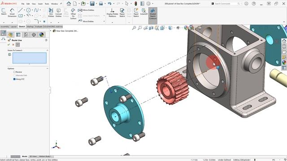Open the Line tool dropdown arrow
Viewport: 287px width, 161px height.
point(24,10)
